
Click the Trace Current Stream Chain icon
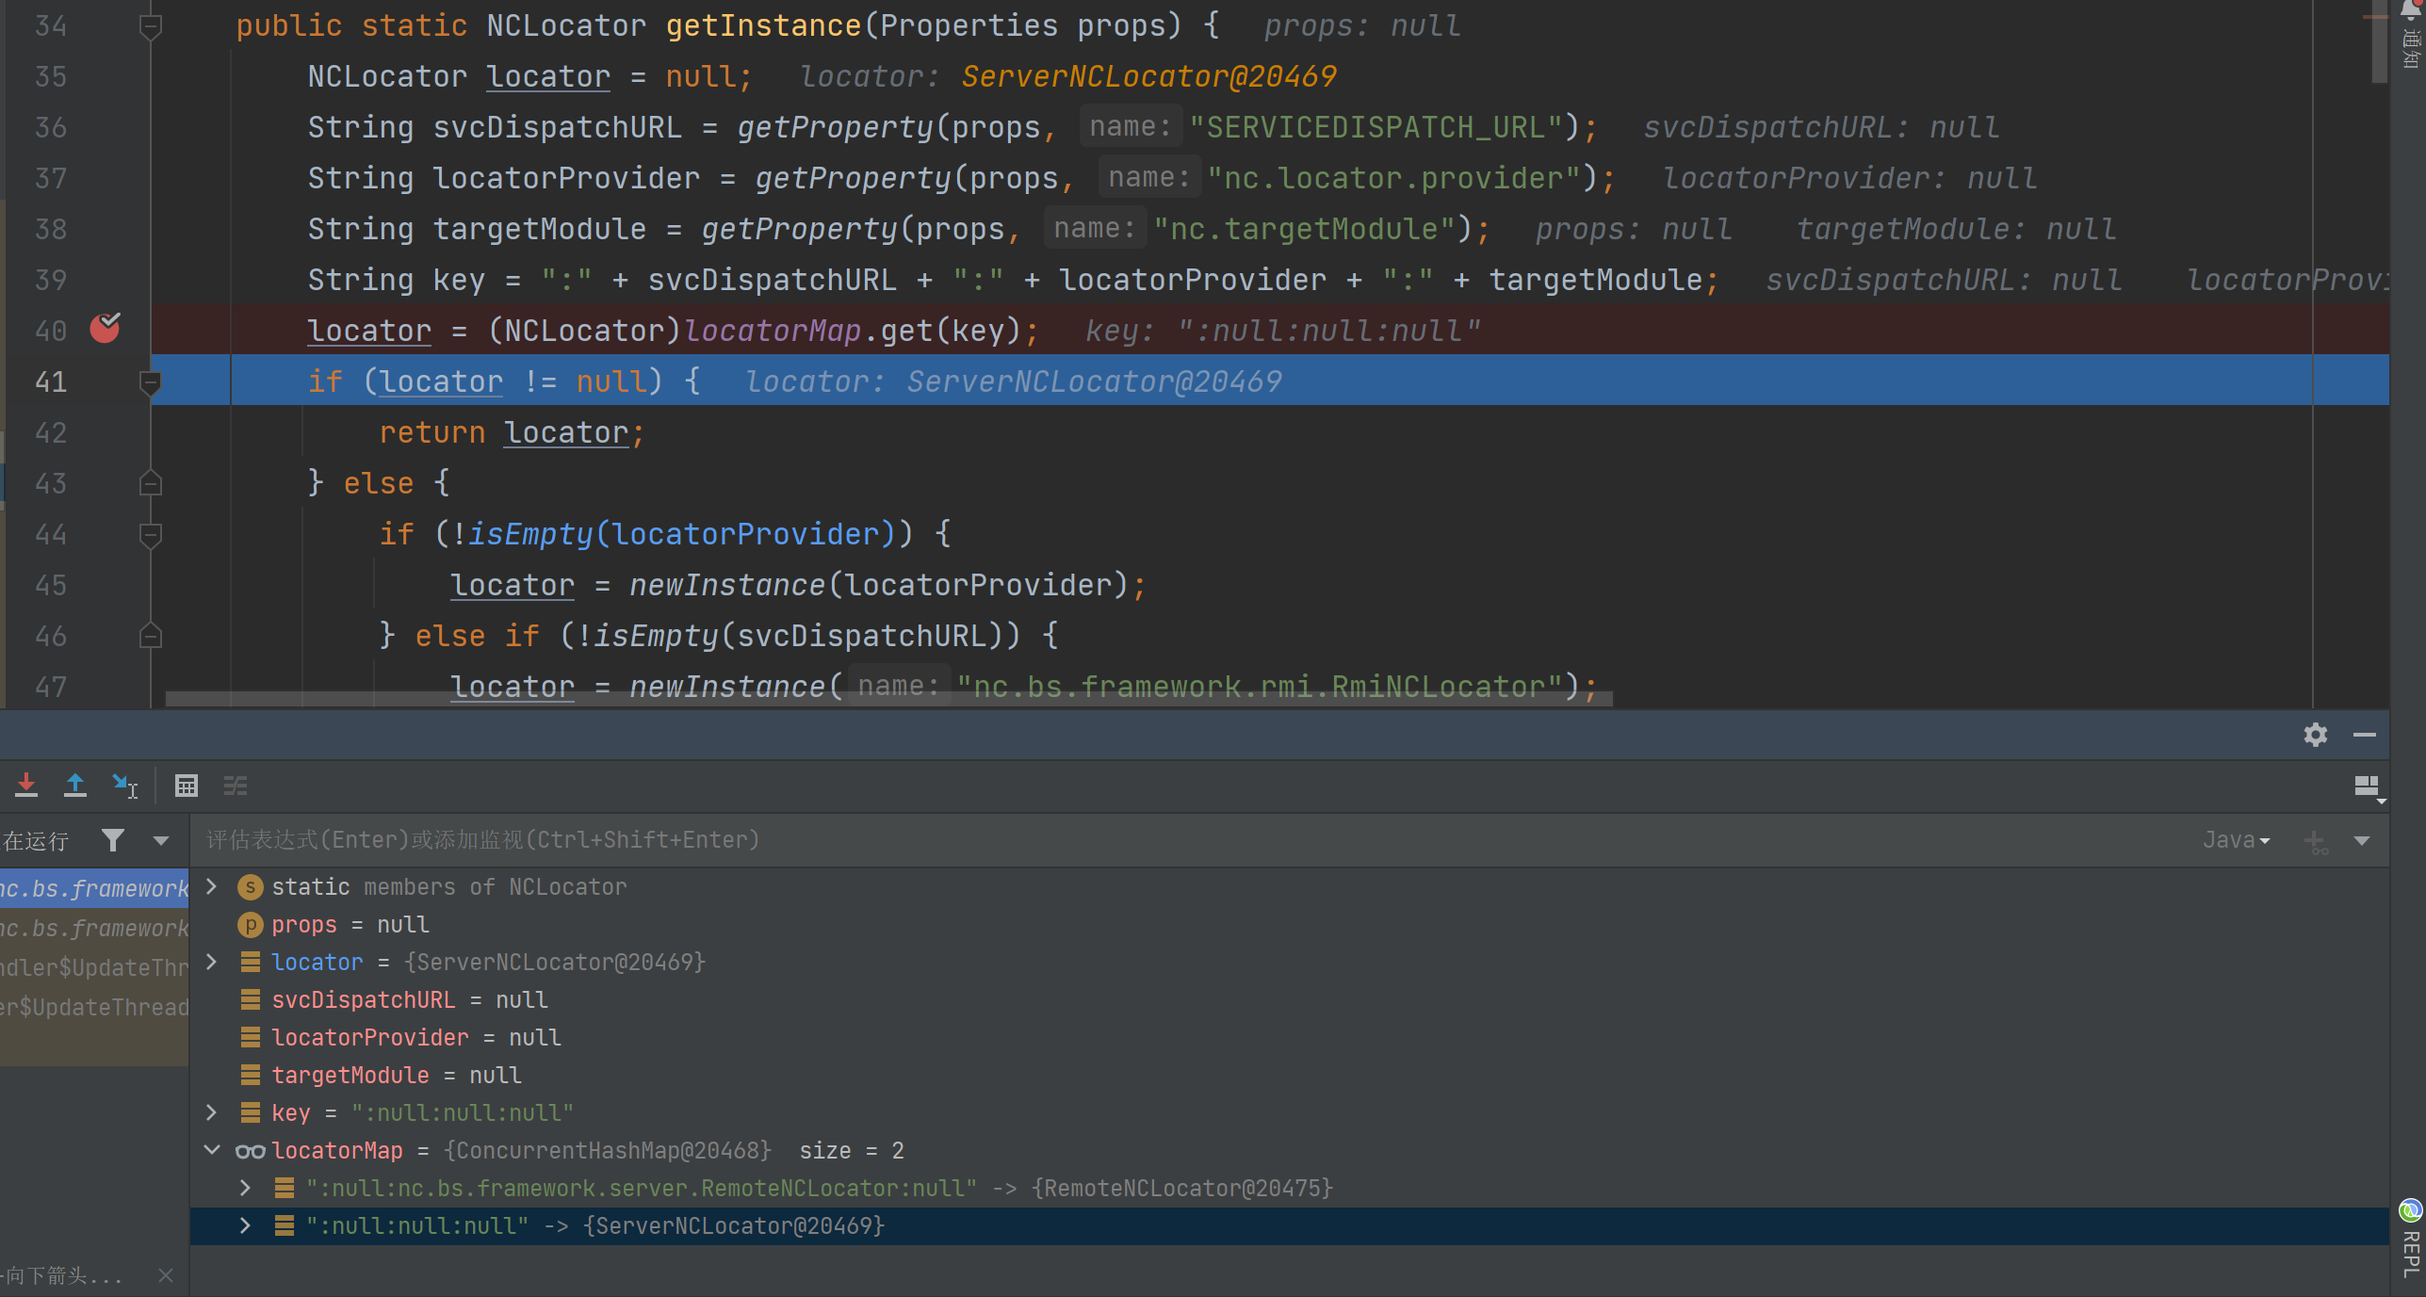click(x=236, y=785)
